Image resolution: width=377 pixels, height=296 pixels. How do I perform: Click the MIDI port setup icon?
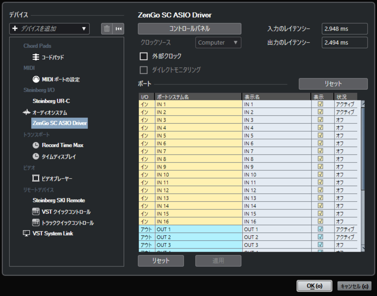pos(36,79)
